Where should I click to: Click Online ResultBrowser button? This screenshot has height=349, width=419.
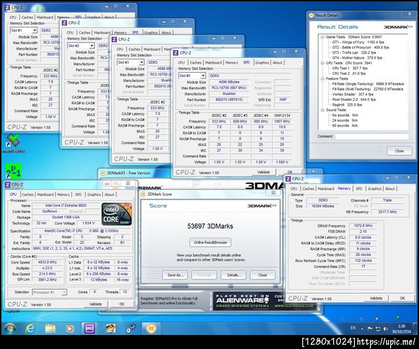210,243
